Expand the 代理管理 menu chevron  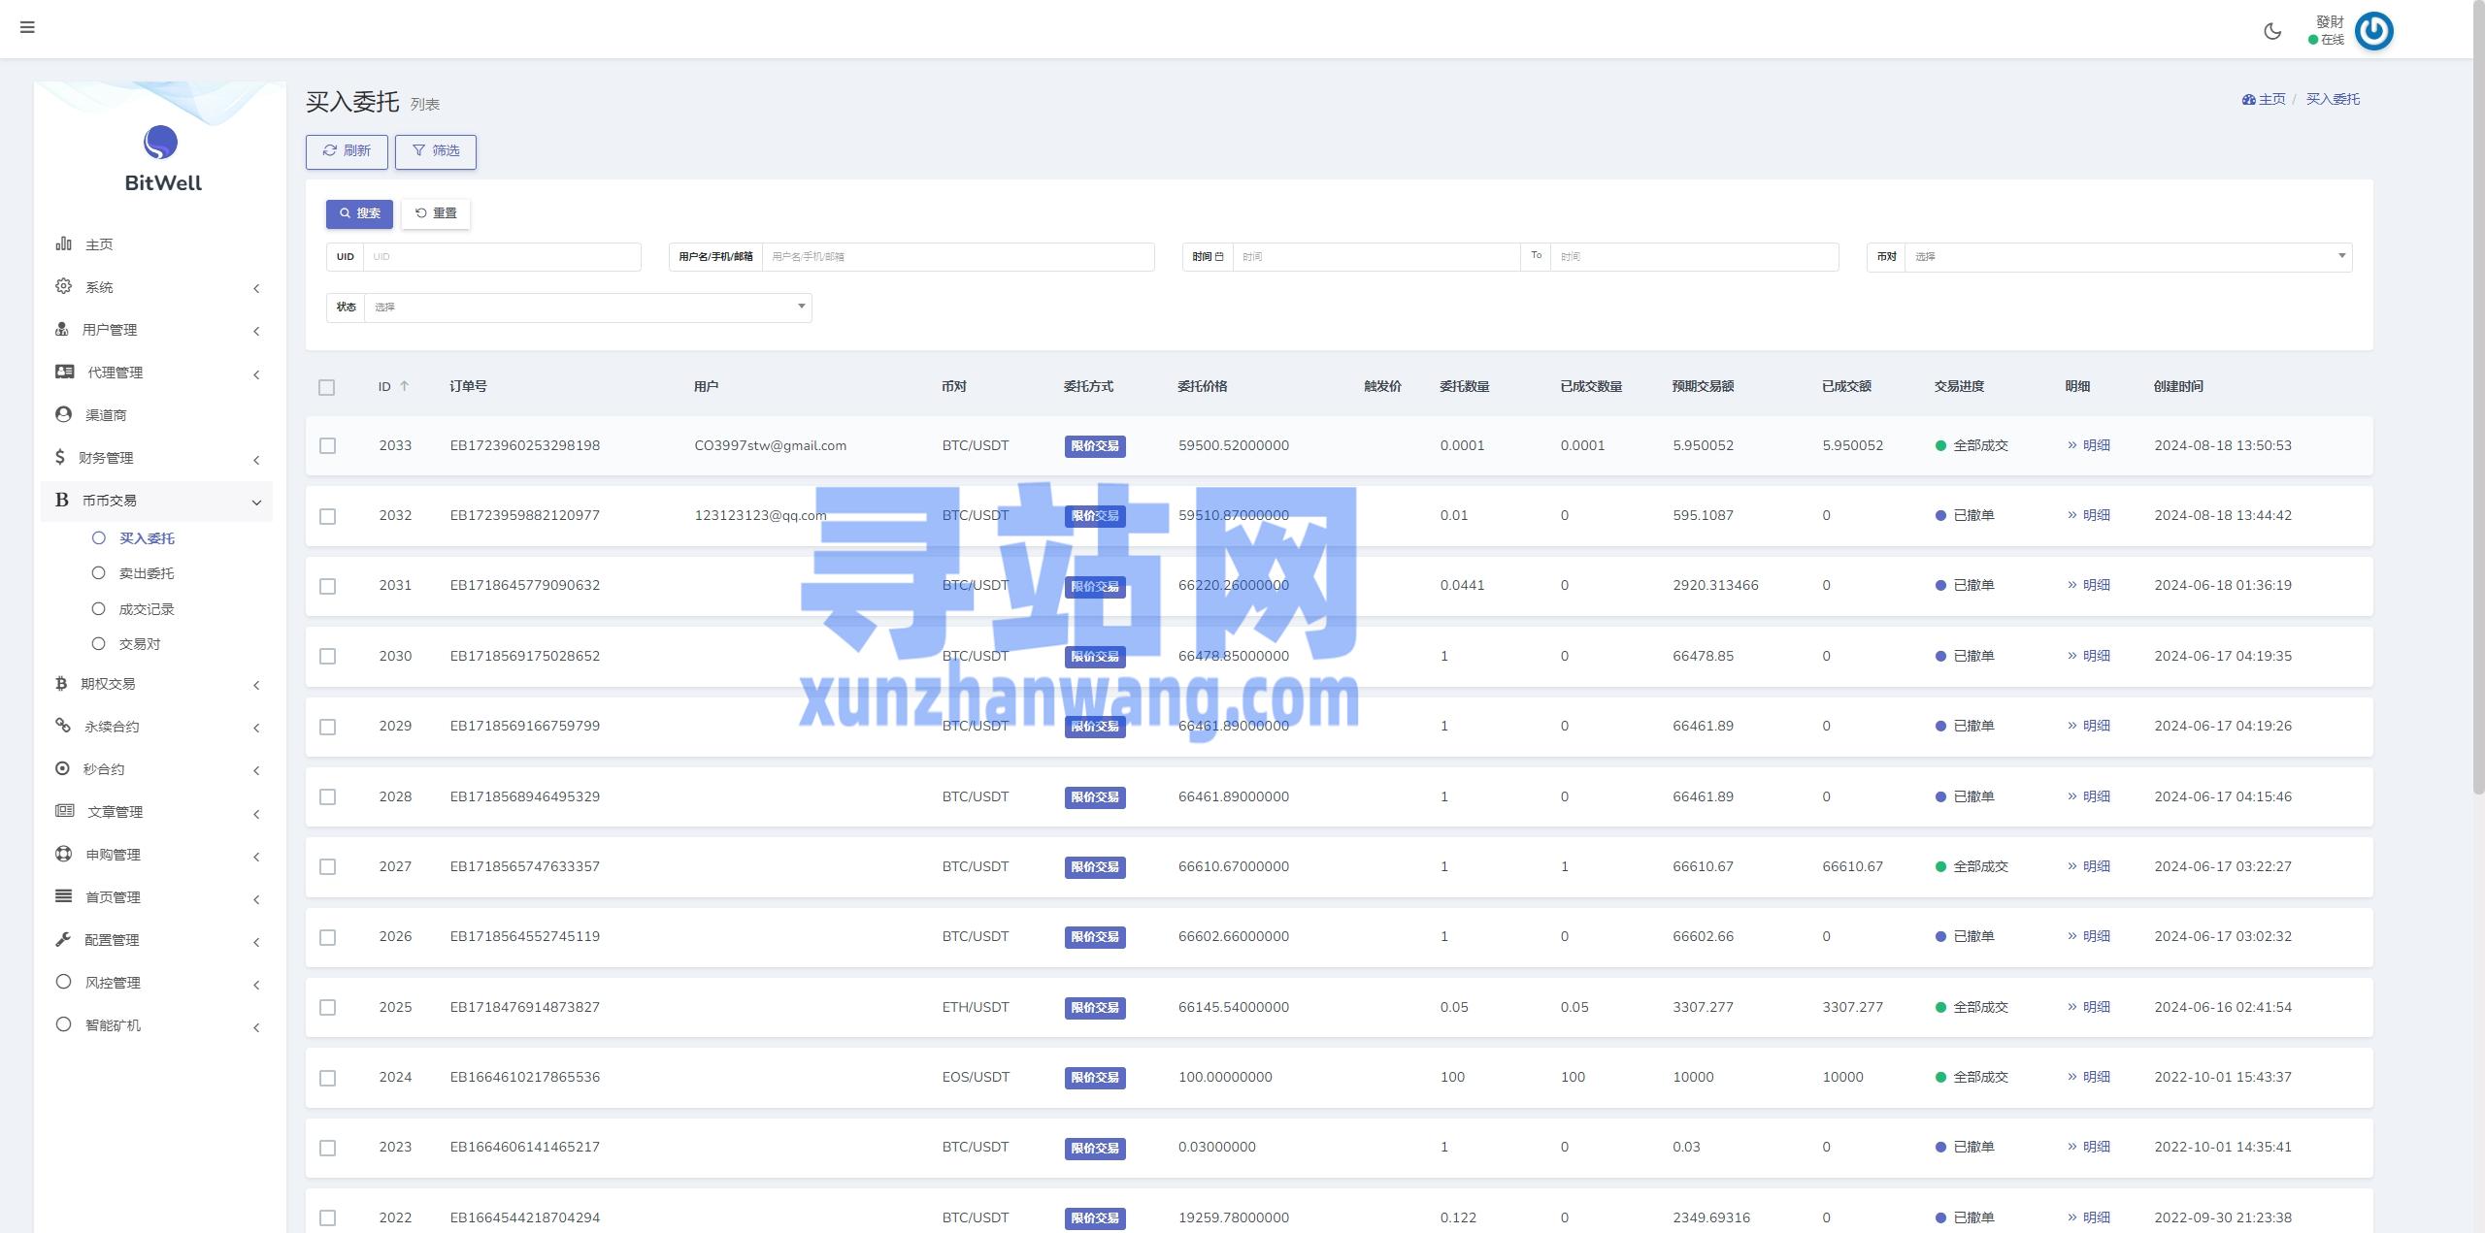(x=256, y=374)
